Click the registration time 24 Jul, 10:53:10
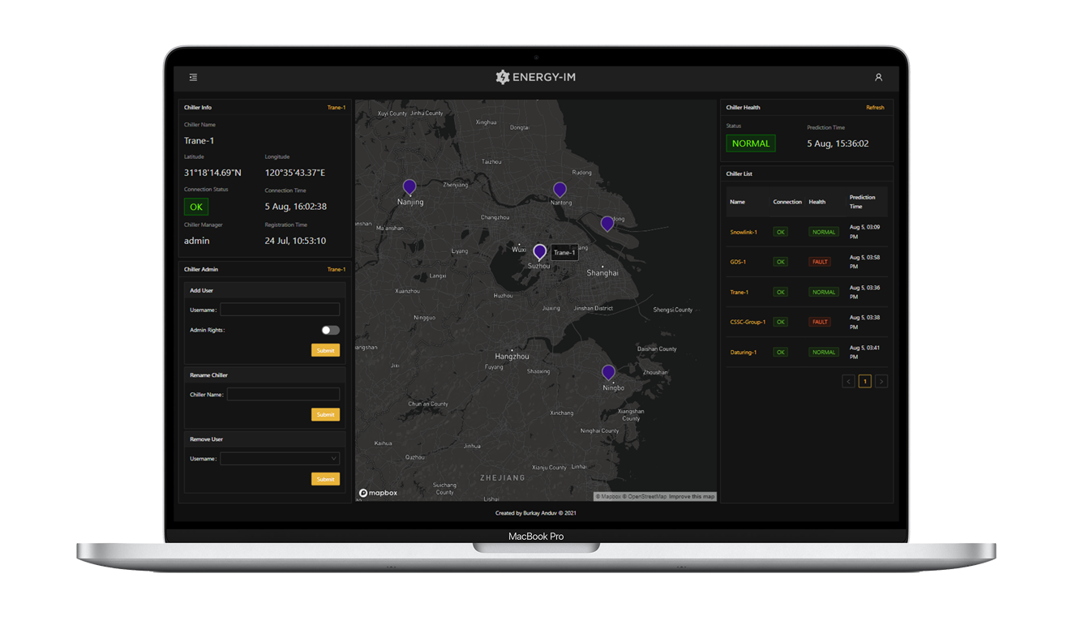Viewport: 1072px width, 629px height. pyautogui.click(x=295, y=241)
